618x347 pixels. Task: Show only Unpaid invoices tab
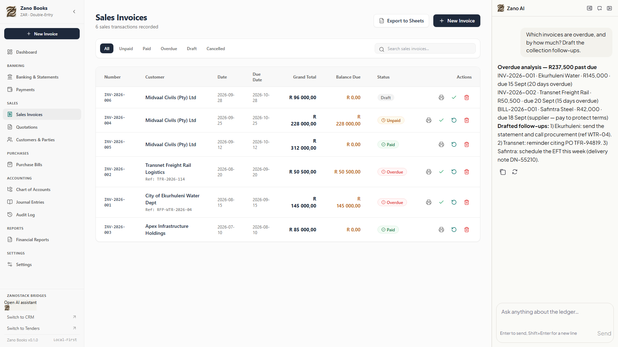[126, 49]
